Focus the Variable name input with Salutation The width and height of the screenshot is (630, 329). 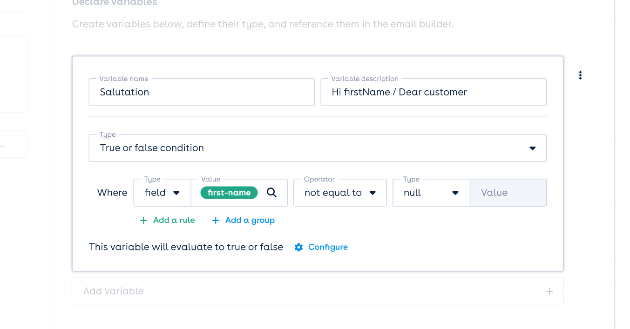[x=202, y=92]
